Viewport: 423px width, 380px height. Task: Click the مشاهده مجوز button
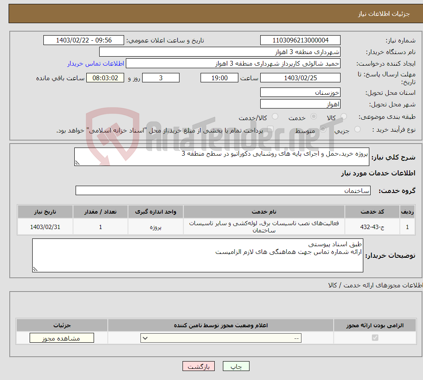[62, 338]
